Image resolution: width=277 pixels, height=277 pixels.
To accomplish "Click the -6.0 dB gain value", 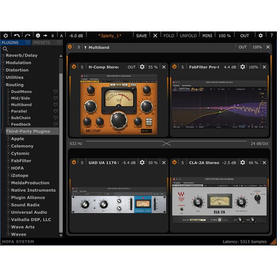I will point(76,36).
